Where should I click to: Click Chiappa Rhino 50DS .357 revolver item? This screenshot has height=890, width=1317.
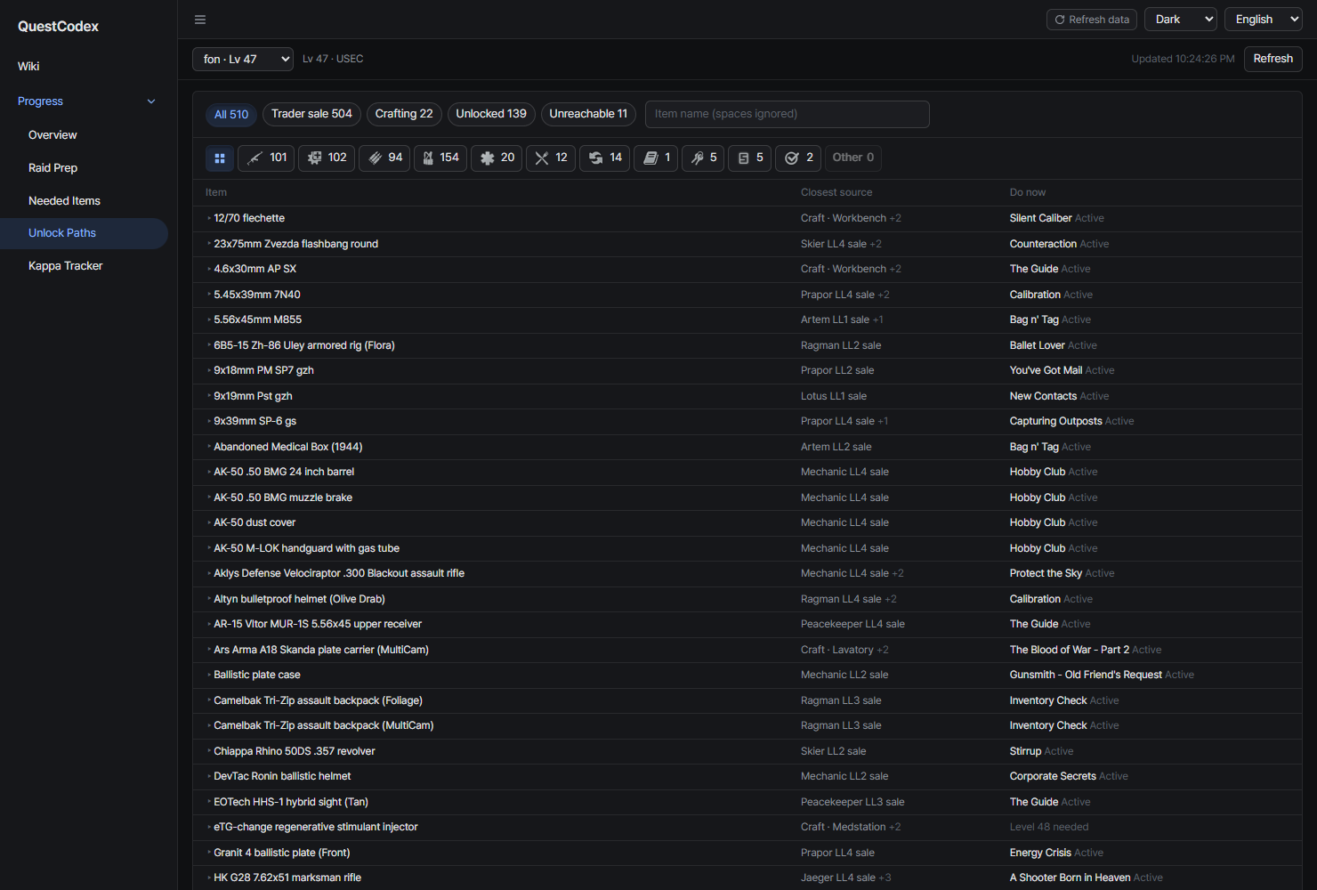pyautogui.click(x=295, y=751)
